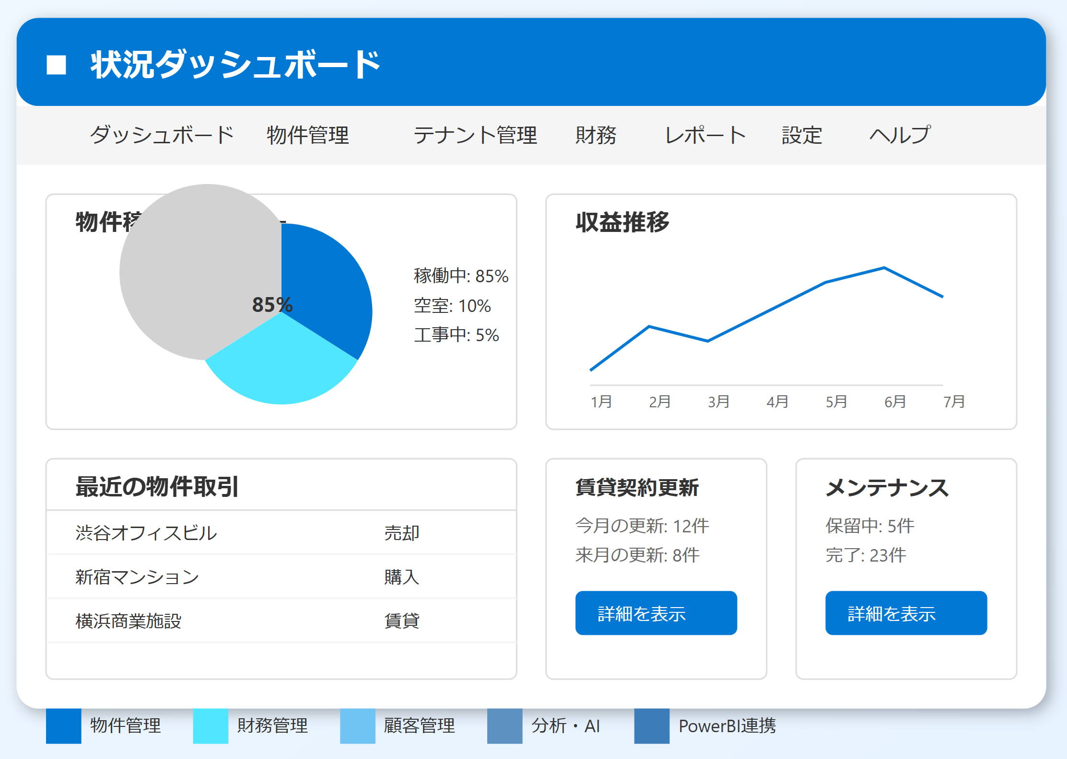Screen dimensions: 1067x759
Task: Click the 85% label on the pie chart
Action: 272,304
